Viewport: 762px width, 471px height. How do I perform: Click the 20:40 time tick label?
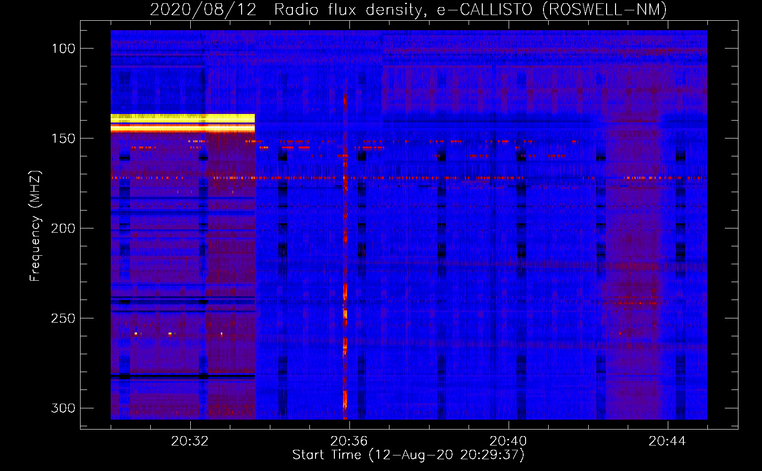(x=508, y=441)
